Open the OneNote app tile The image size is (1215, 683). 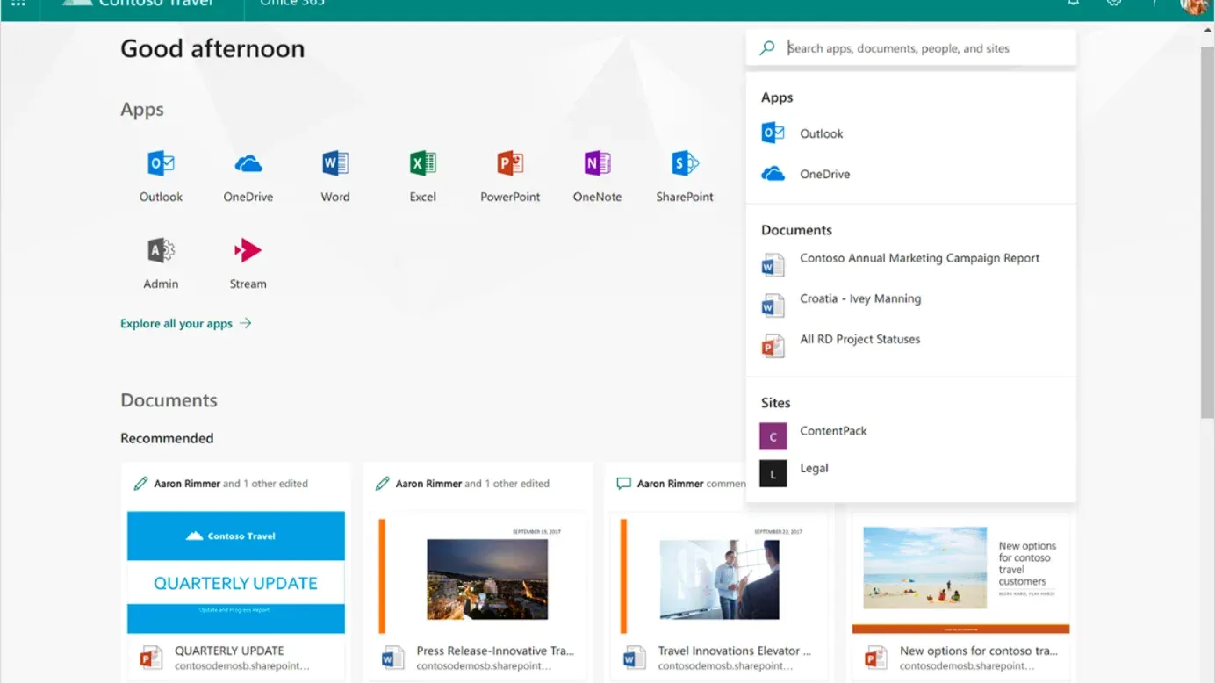pyautogui.click(x=597, y=176)
